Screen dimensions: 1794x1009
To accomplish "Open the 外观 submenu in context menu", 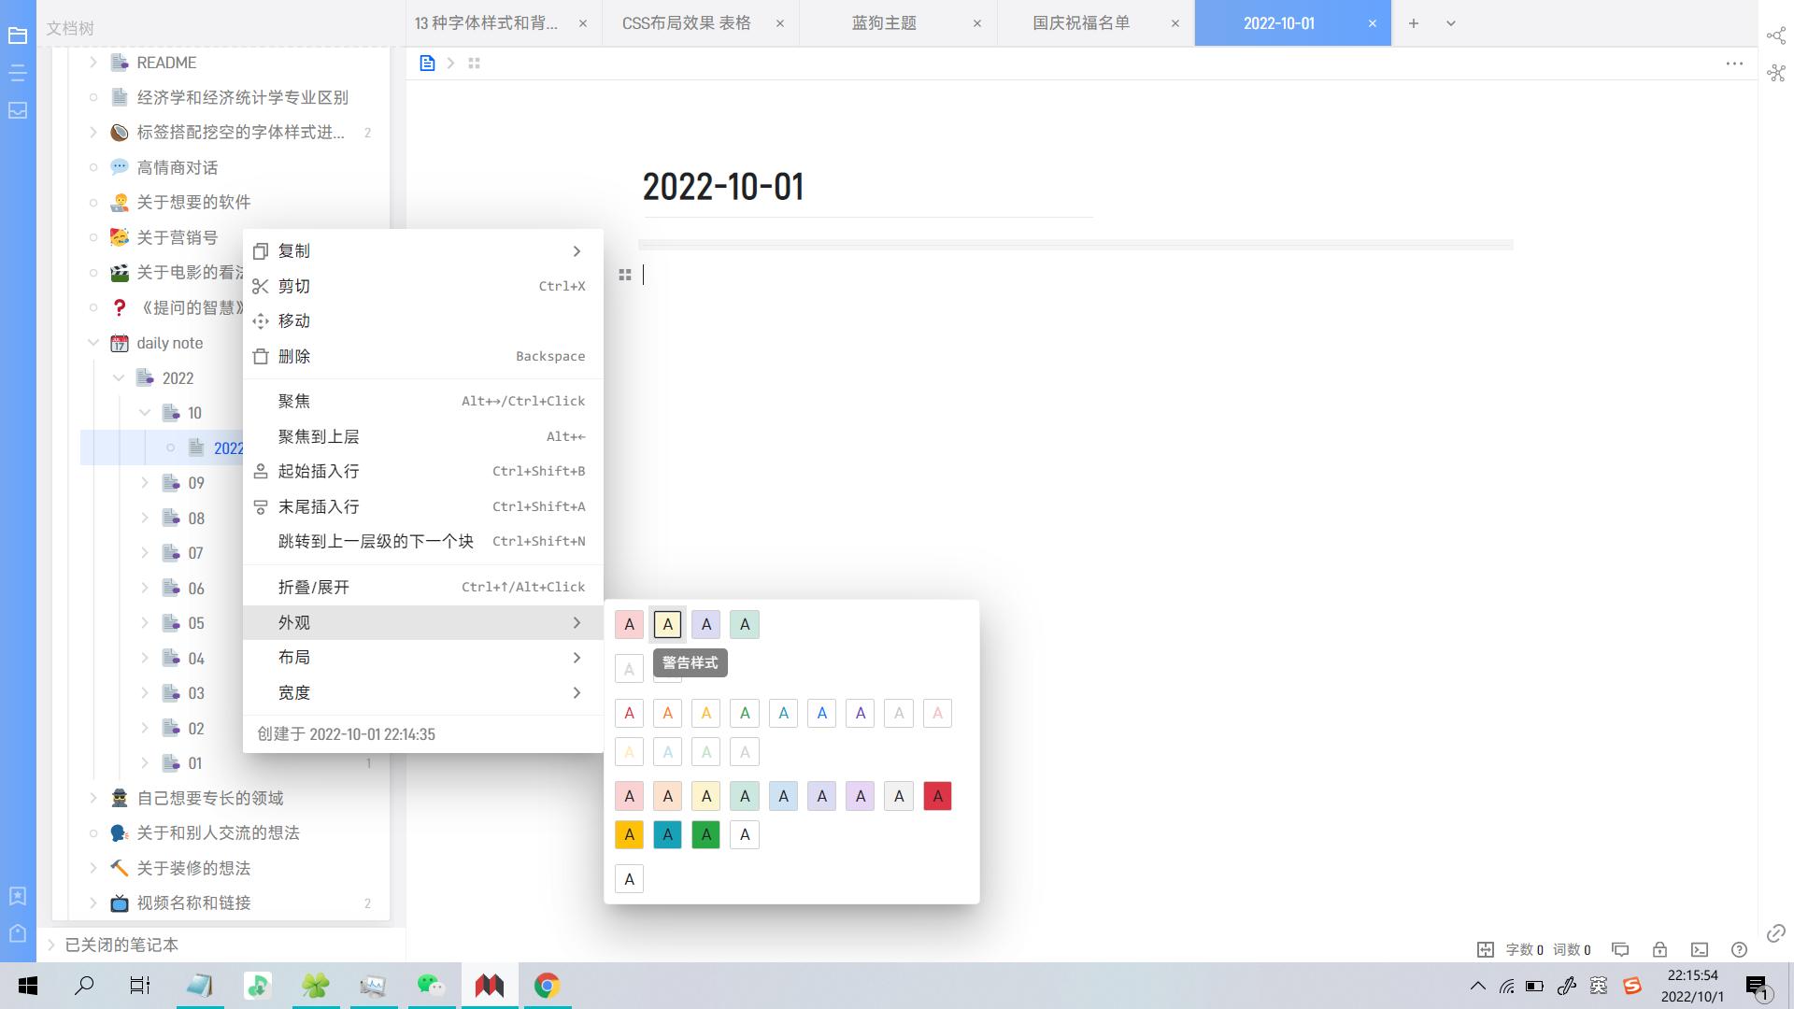I will click(294, 622).
